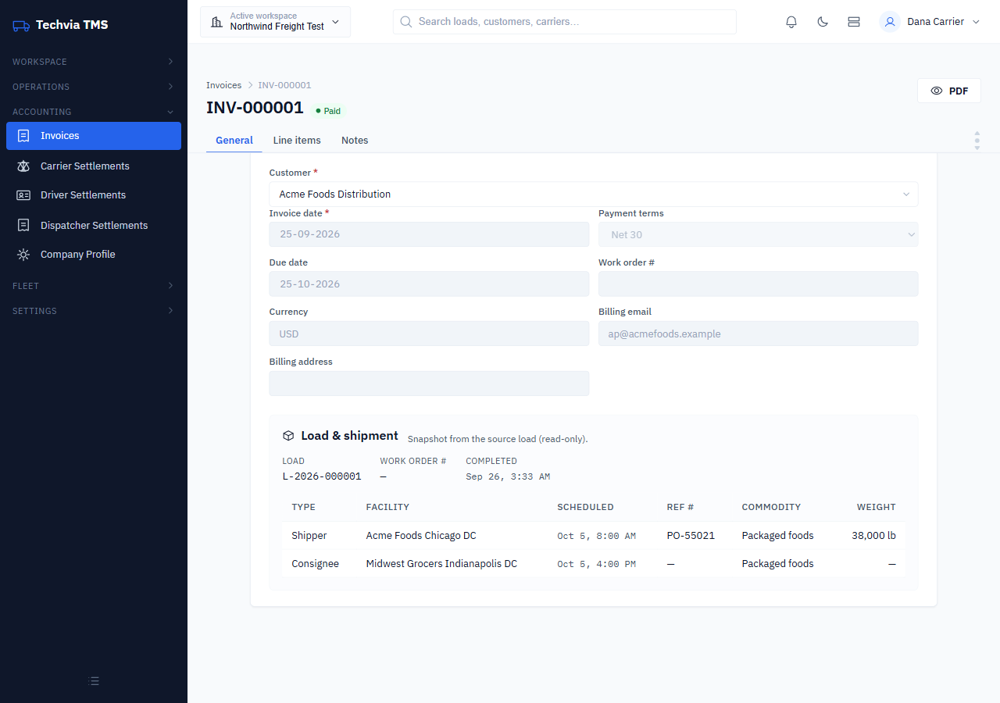Open Invoices in the sidebar
1000x703 pixels.
click(94, 136)
